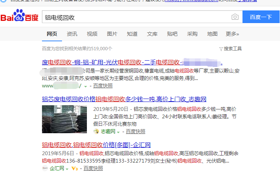
Task: Click the V3 credibility badge
Action: [x=75, y=169]
